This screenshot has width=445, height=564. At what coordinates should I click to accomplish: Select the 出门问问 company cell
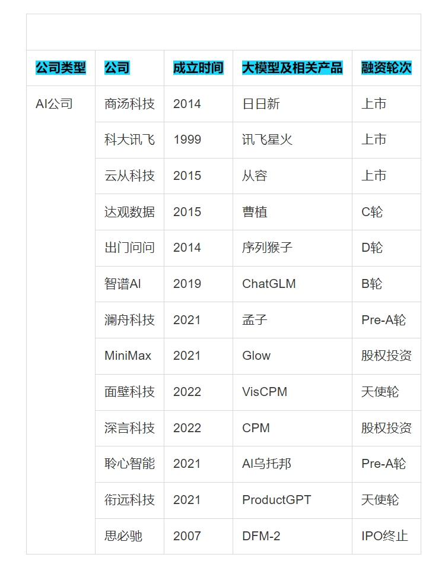(x=129, y=248)
